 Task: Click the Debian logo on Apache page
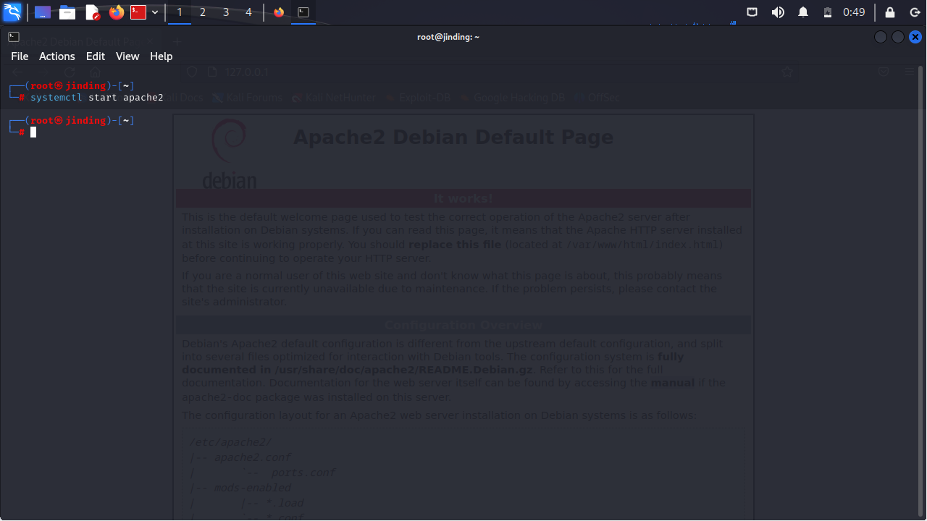(229, 154)
